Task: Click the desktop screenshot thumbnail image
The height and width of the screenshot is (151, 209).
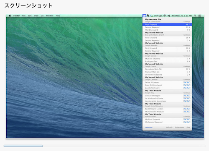Action: click(x=105, y=76)
